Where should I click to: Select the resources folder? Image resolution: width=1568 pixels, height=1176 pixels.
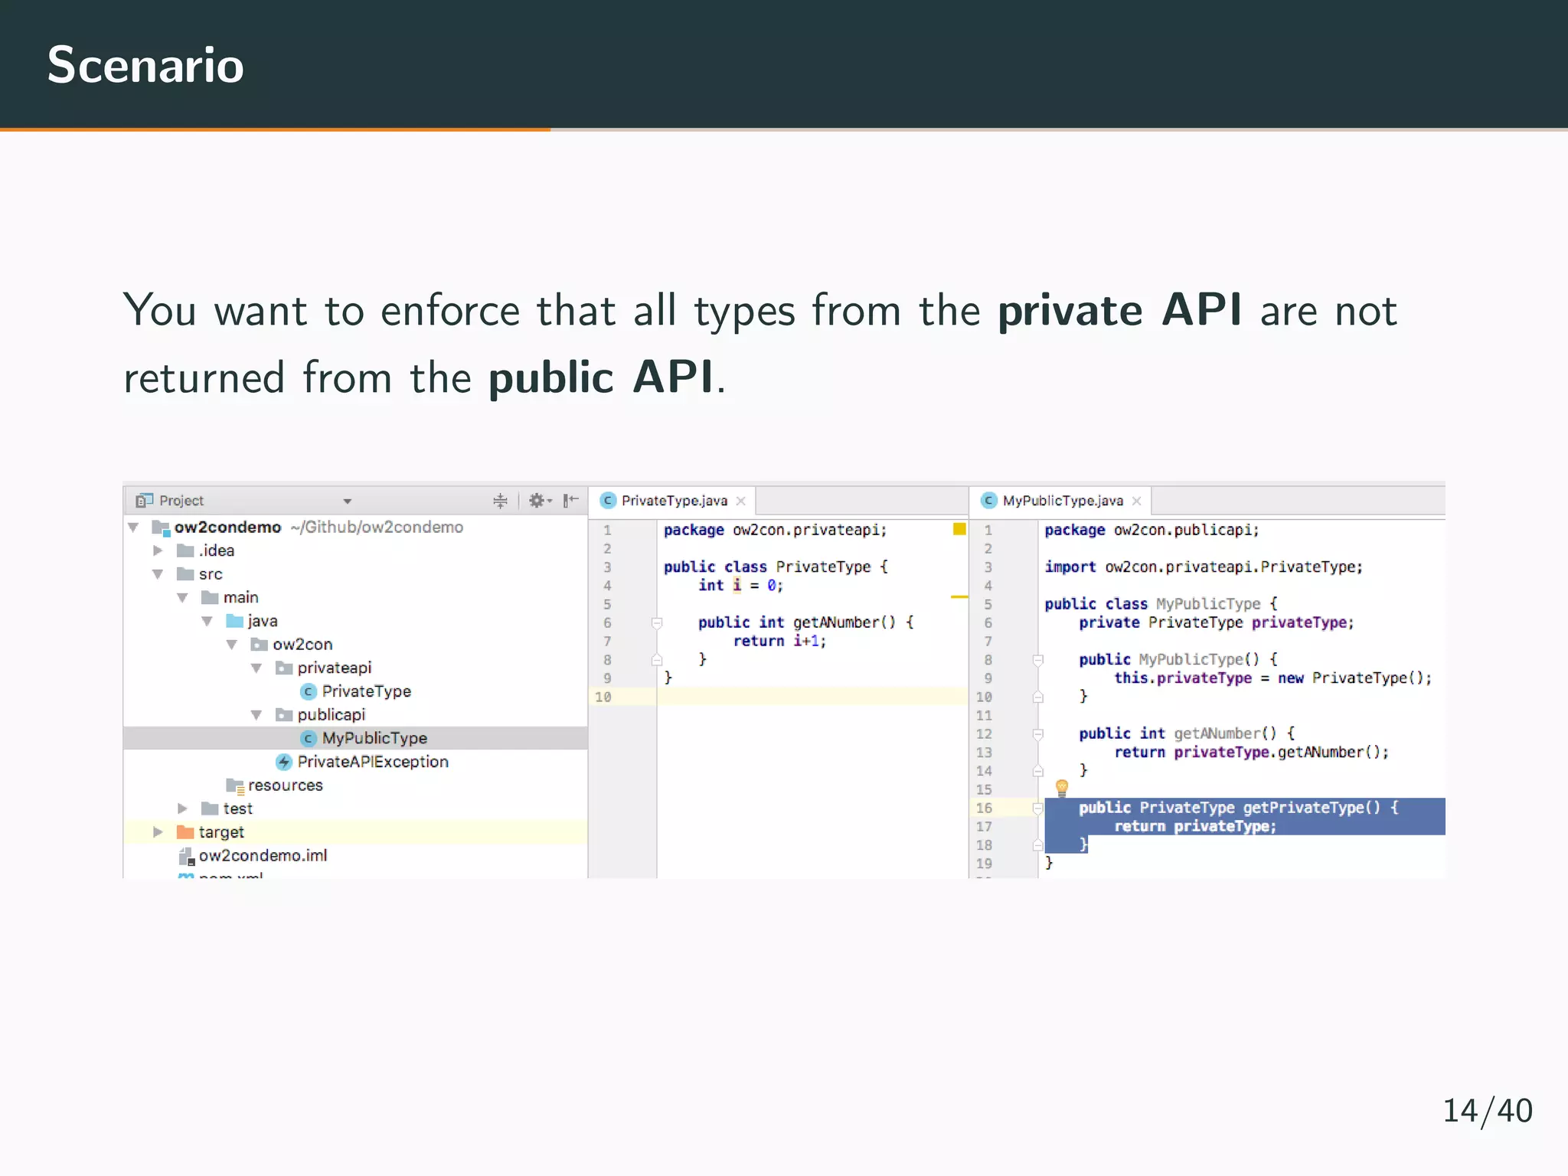(x=286, y=786)
